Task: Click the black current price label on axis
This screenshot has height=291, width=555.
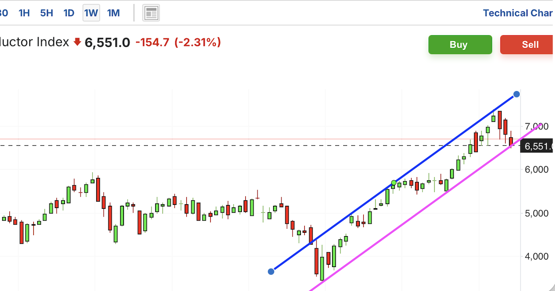Action: click(537, 146)
